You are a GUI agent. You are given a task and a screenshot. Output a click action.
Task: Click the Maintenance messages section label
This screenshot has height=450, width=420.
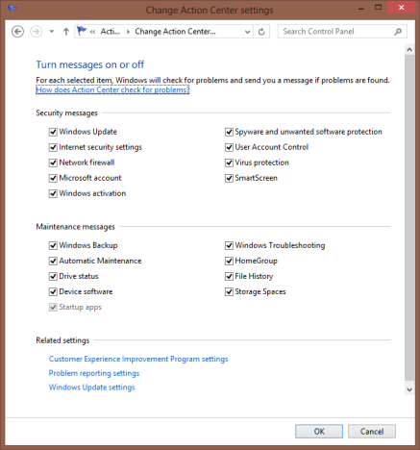75,227
